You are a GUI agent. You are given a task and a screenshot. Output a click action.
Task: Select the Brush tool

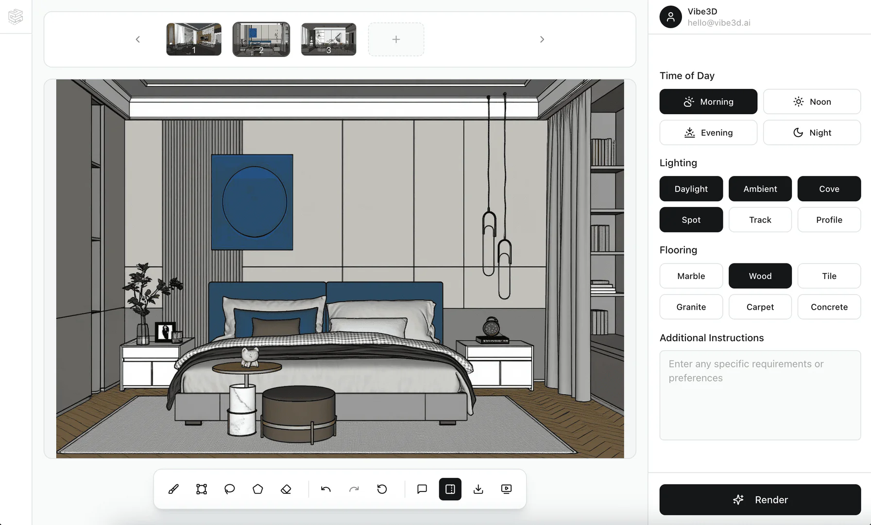pyautogui.click(x=174, y=489)
